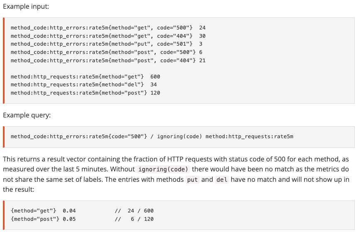This screenshot has width=361, height=232.
Task: Click the "// 6 / 120" comment
Action: coord(134,219)
